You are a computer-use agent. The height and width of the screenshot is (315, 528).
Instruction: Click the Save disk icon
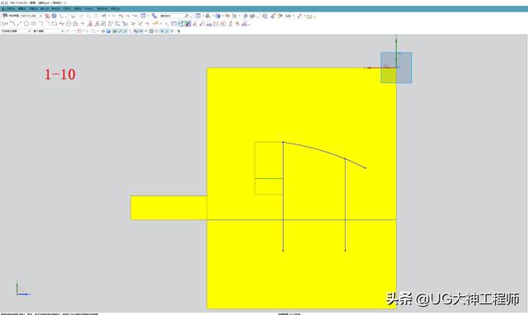pyautogui.click(x=73, y=16)
